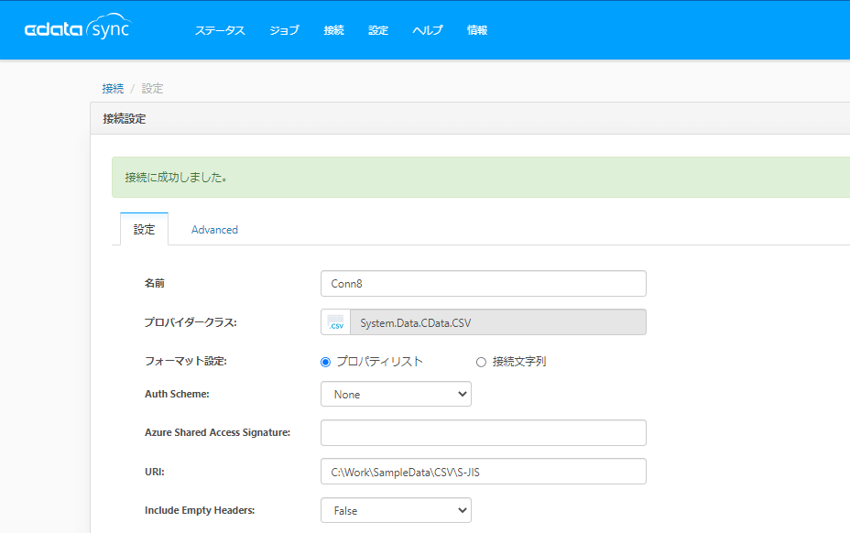
Task: Click the CSV provider icon
Action: [x=335, y=322]
